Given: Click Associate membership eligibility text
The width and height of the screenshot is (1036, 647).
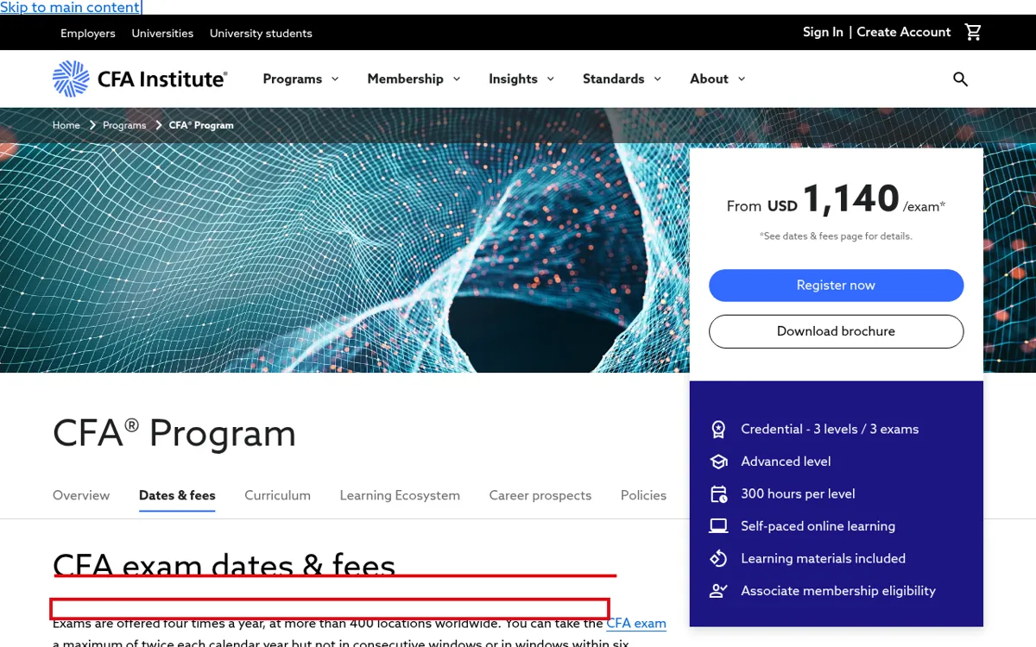Looking at the screenshot, I should 838,591.
